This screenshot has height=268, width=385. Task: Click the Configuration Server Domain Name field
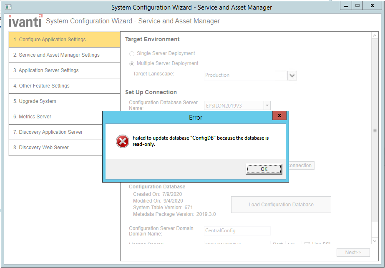coord(237,230)
